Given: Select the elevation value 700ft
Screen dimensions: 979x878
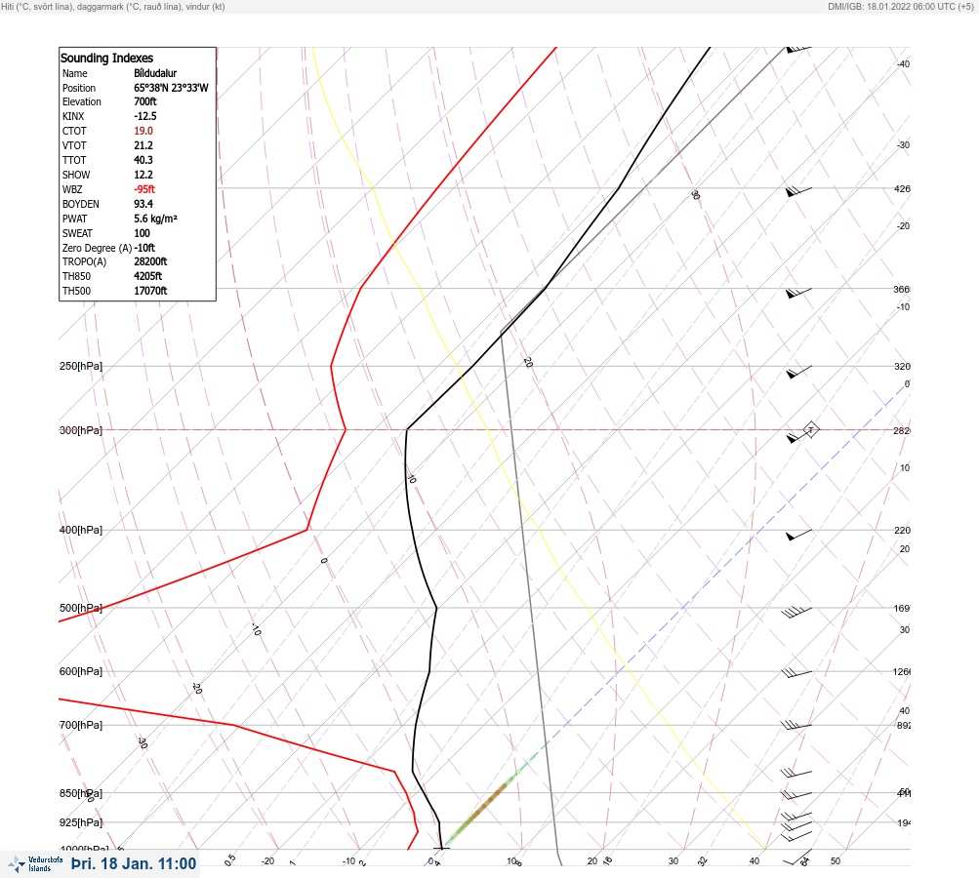Looking at the screenshot, I should 144,101.
